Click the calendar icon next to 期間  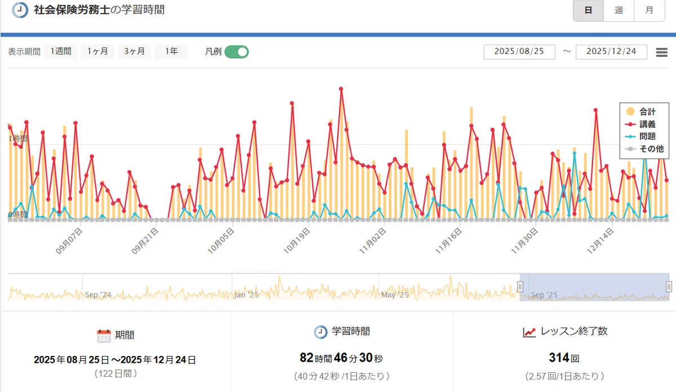[104, 336]
